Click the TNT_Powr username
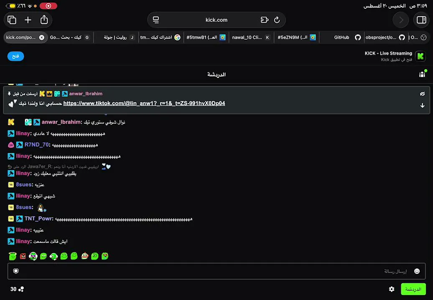The image size is (433, 300). point(38,218)
